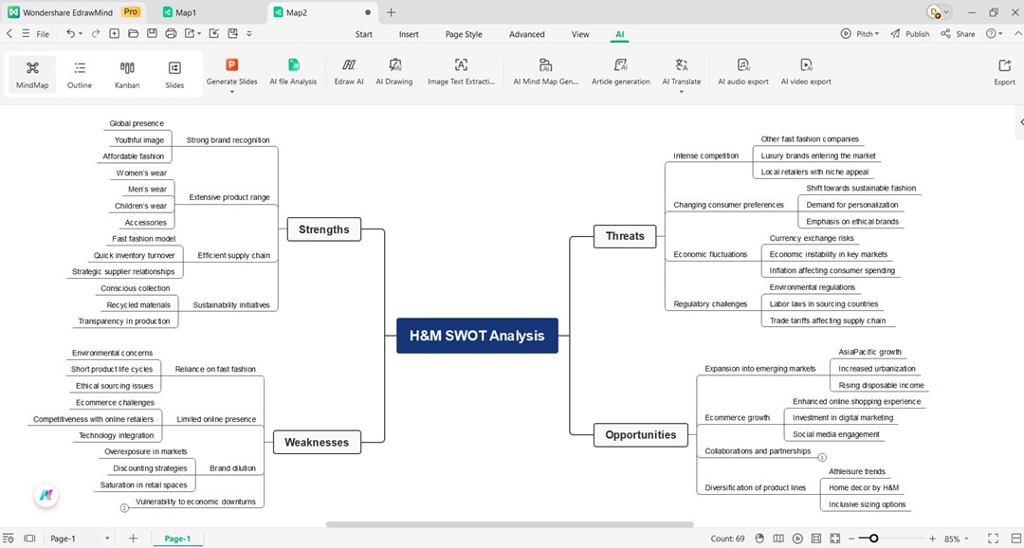Click the redo arrow in quick toolbar

96,34
